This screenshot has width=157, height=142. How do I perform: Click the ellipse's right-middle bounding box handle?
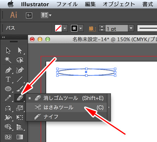tap(115, 72)
